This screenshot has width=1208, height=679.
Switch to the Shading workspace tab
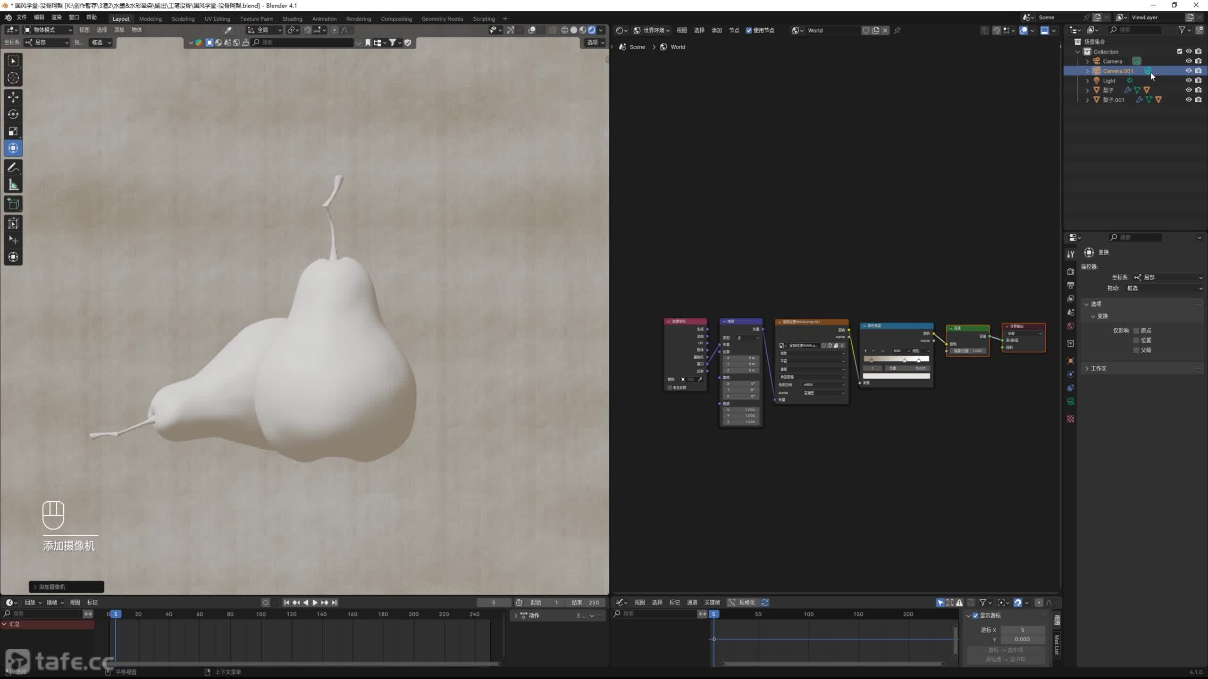292,19
